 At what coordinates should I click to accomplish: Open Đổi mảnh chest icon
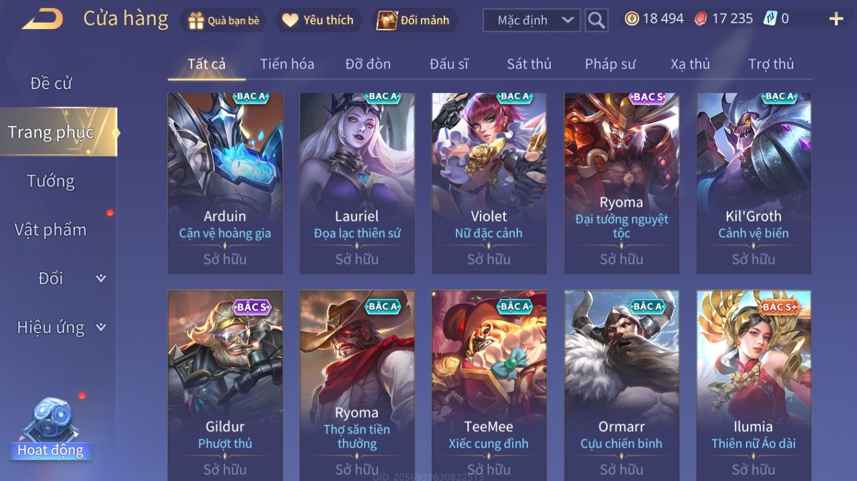pyautogui.click(x=386, y=20)
